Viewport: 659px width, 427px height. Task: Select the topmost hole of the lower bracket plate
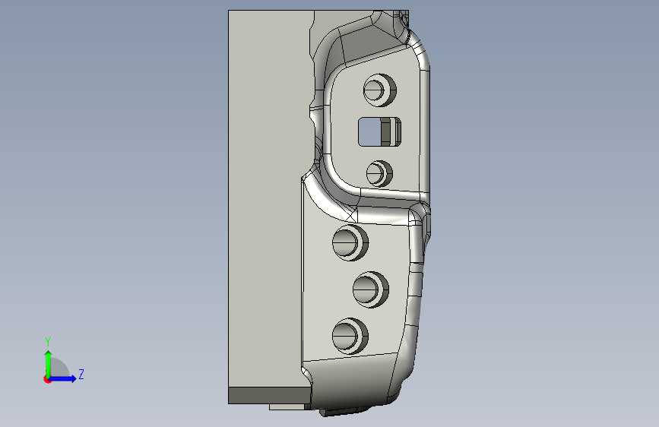(350, 242)
